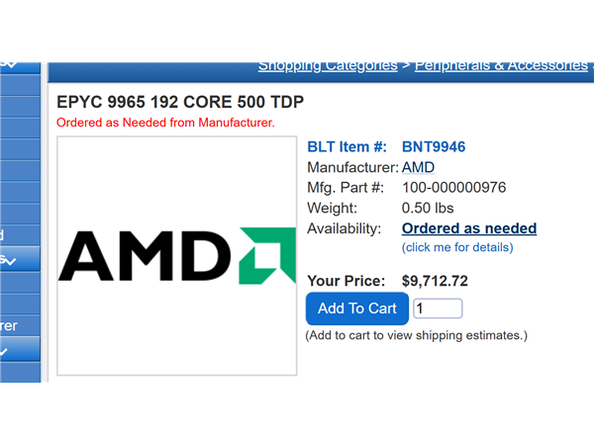Click the red 'Ordered as Needed from Manufacturer' notice
Viewport: 594px width, 445px height.
[165, 123]
